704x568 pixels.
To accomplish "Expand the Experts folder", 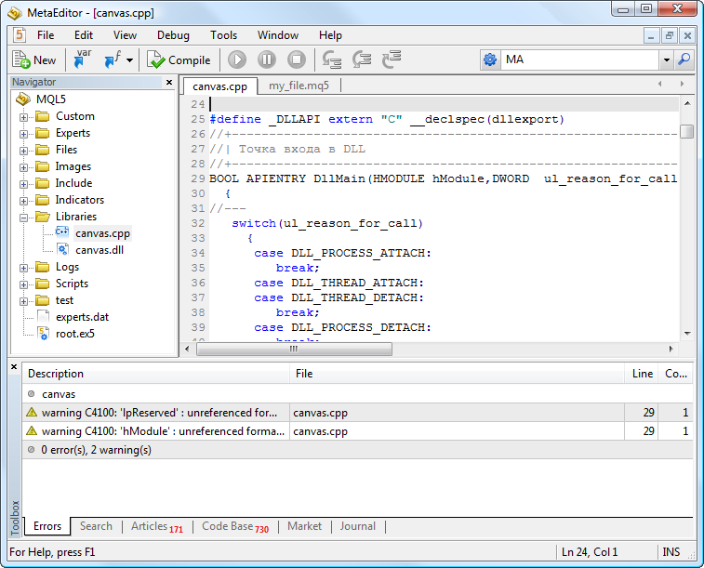I will point(24,134).
